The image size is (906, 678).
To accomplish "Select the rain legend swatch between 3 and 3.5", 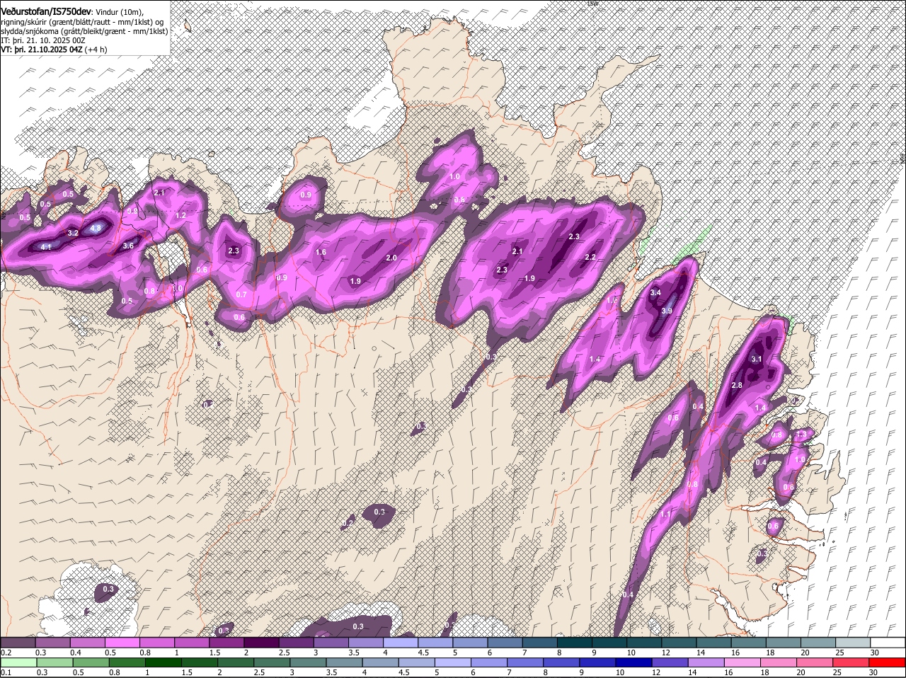I will click(309, 662).
